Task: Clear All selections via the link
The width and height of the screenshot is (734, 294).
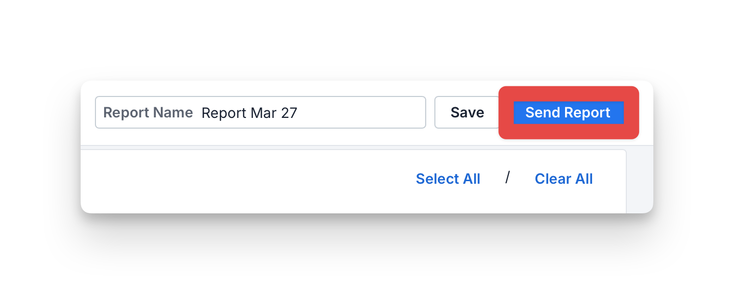Action: [564, 179]
